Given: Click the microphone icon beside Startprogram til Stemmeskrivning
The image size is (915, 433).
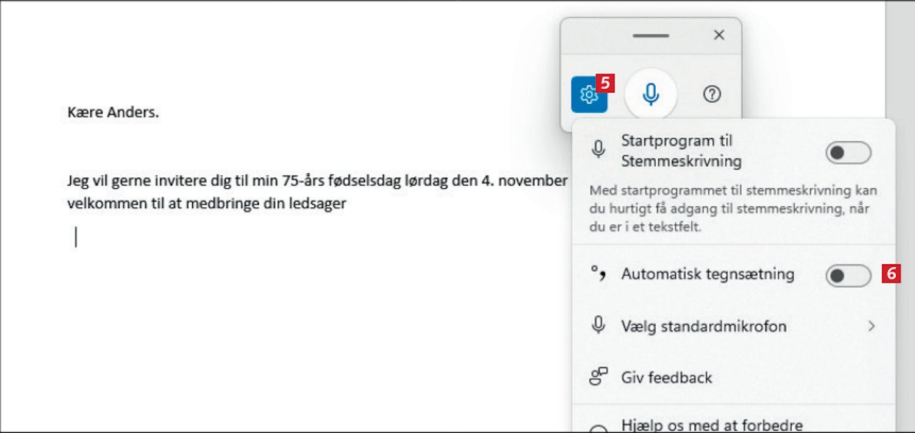Looking at the screenshot, I should click(598, 150).
